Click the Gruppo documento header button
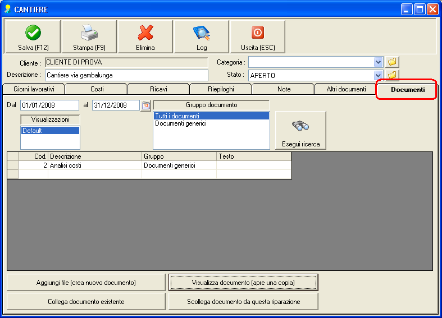442x318 pixels. click(x=211, y=105)
